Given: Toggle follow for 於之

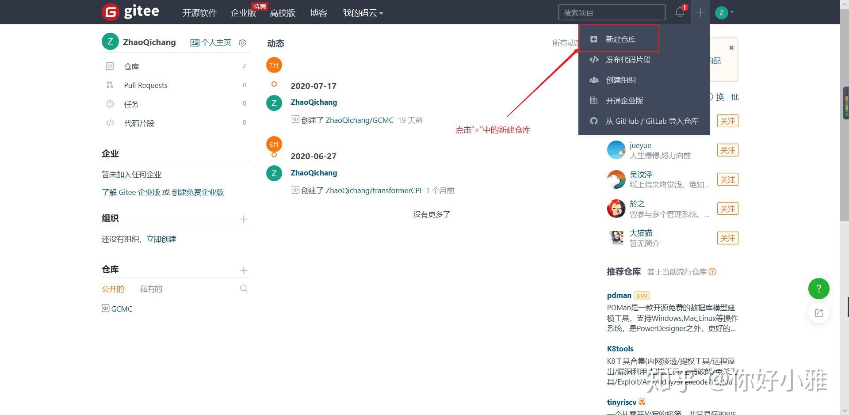Looking at the screenshot, I should coord(727,209).
